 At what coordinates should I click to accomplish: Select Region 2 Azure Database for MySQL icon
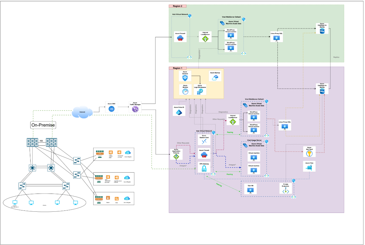322,31
